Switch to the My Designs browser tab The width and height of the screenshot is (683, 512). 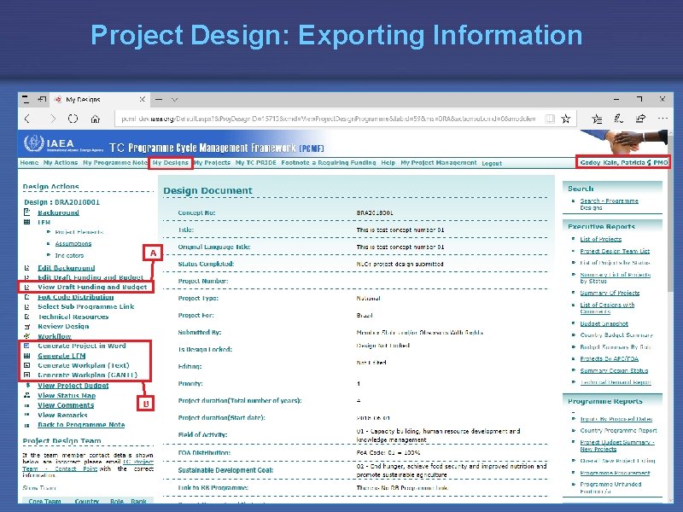point(85,101)
